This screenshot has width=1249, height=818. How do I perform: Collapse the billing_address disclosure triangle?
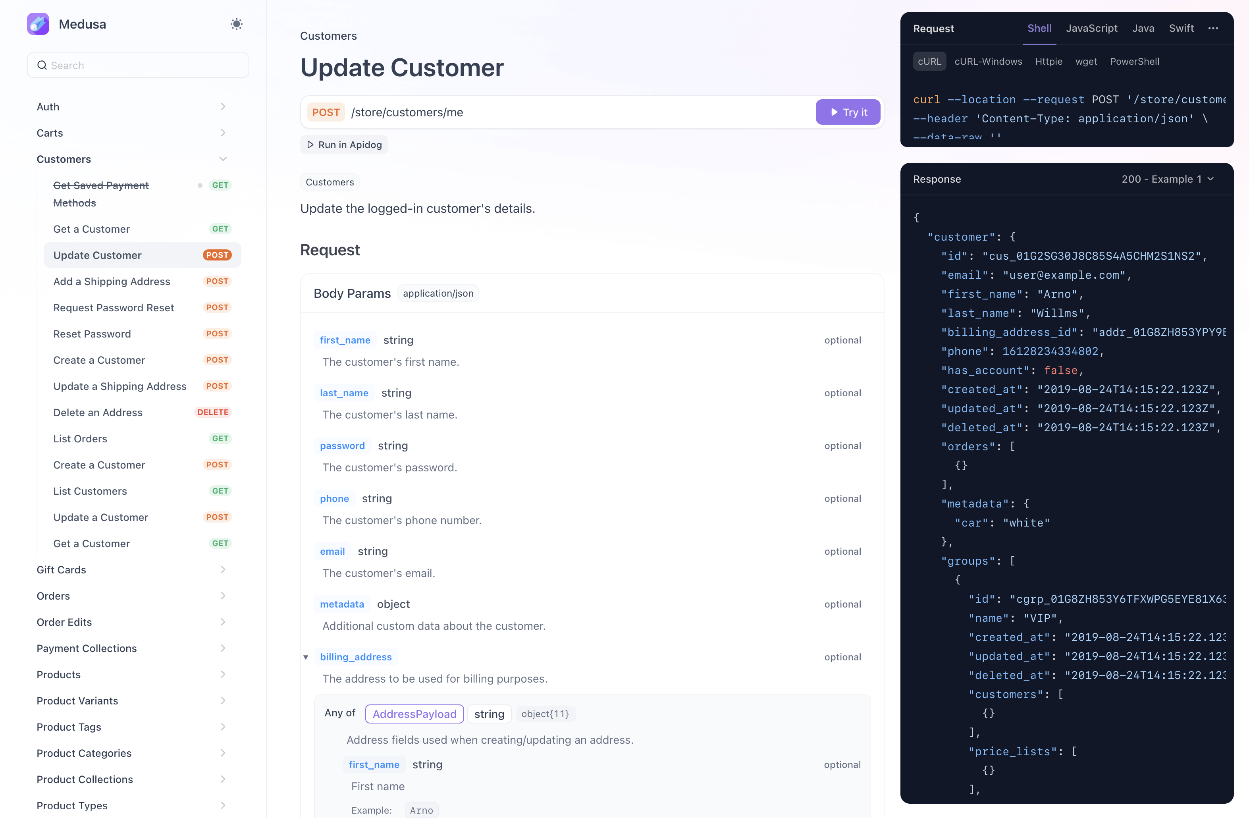(x=305, y=657)
